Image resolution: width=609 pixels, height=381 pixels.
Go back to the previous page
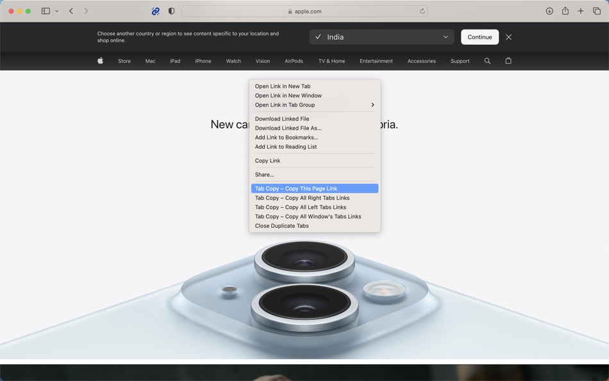(71, 11)
